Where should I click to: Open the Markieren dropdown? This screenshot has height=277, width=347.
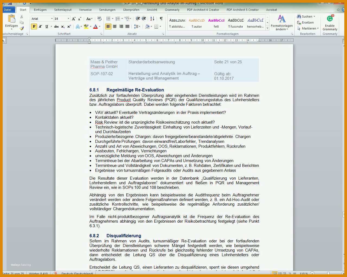(x=308, y=28)
